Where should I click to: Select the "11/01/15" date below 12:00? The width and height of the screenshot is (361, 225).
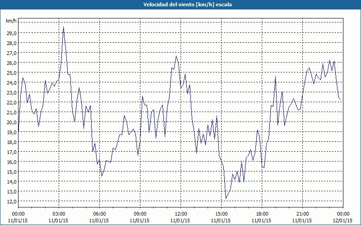click(x=180, y=220)
